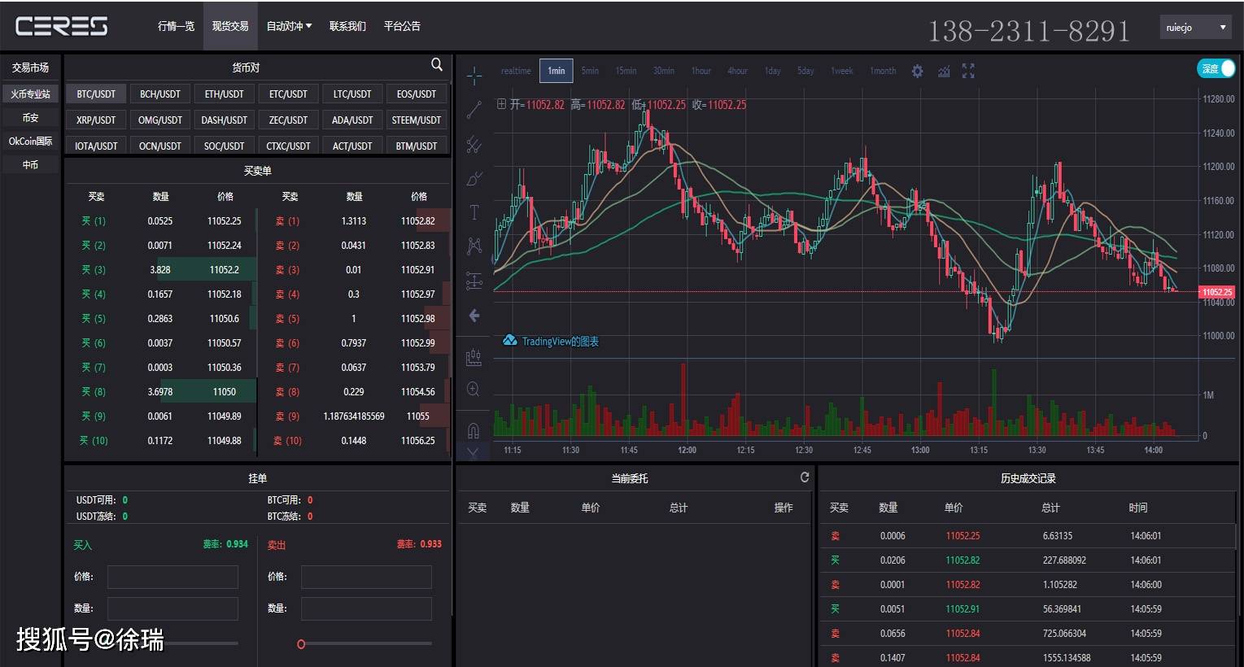Click the sell amount slider handle
The width and height of the screenshot is (1244, 667).
pos(301,644)
